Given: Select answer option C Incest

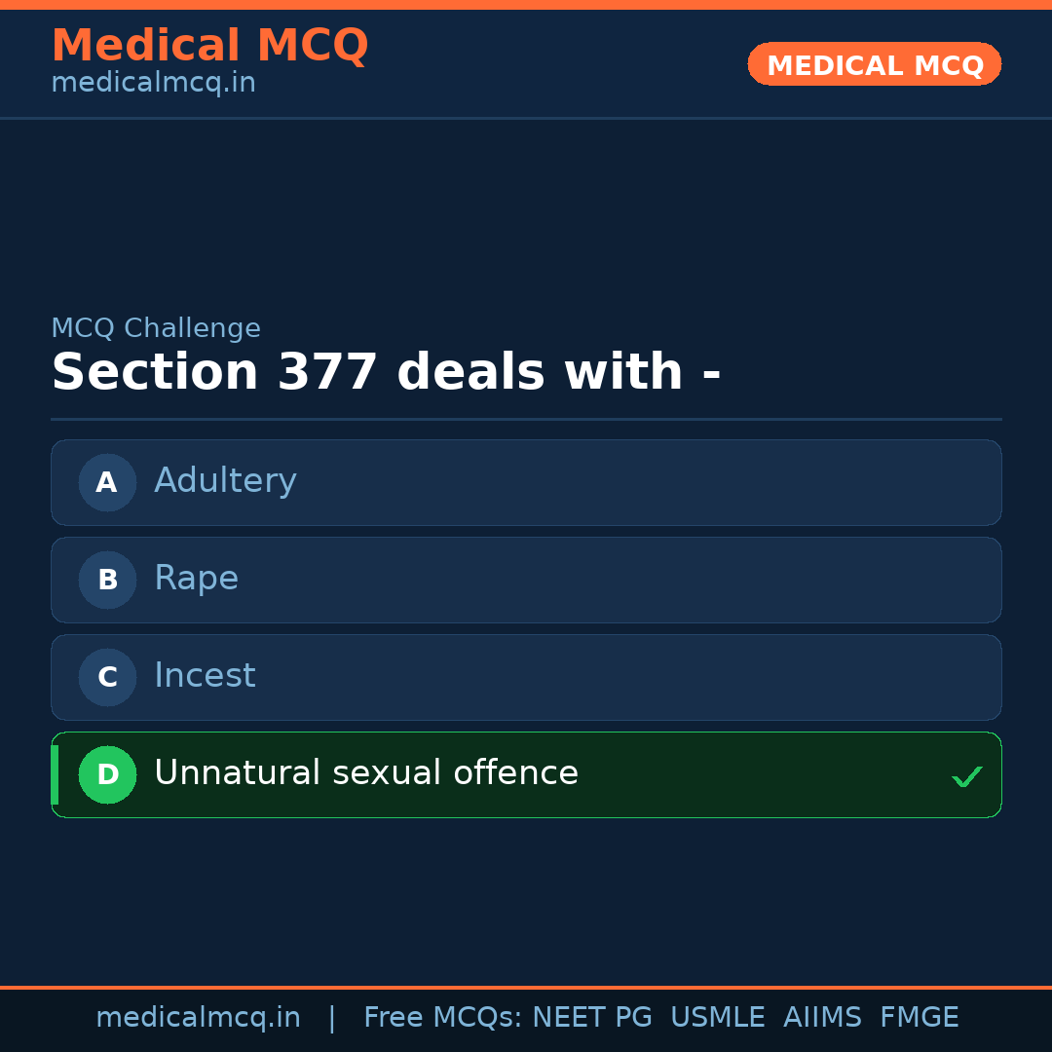Looking at the screenshot, I should (526, 677).
